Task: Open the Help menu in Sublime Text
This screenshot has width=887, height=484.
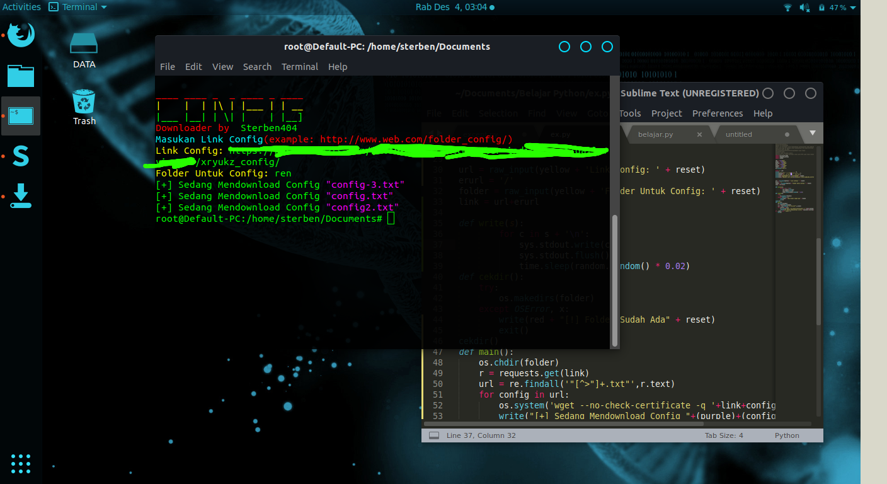Action: (x=763, y=113)
